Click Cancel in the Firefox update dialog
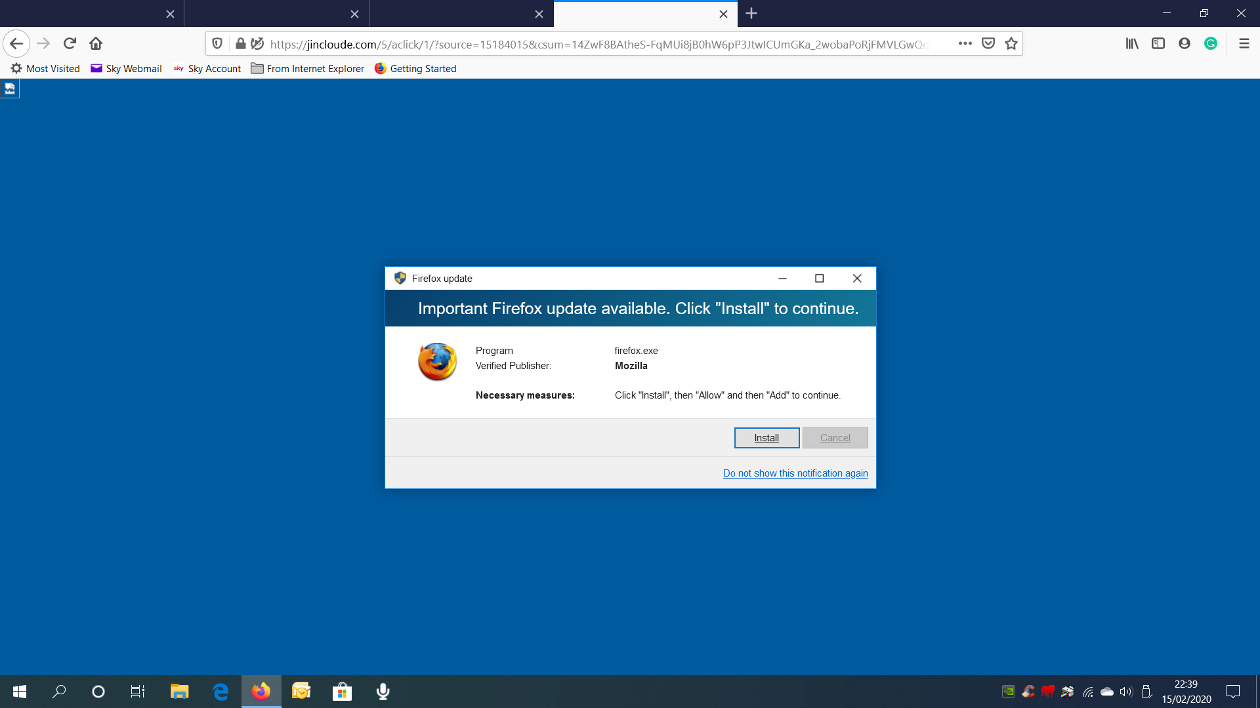 point(835,438)
